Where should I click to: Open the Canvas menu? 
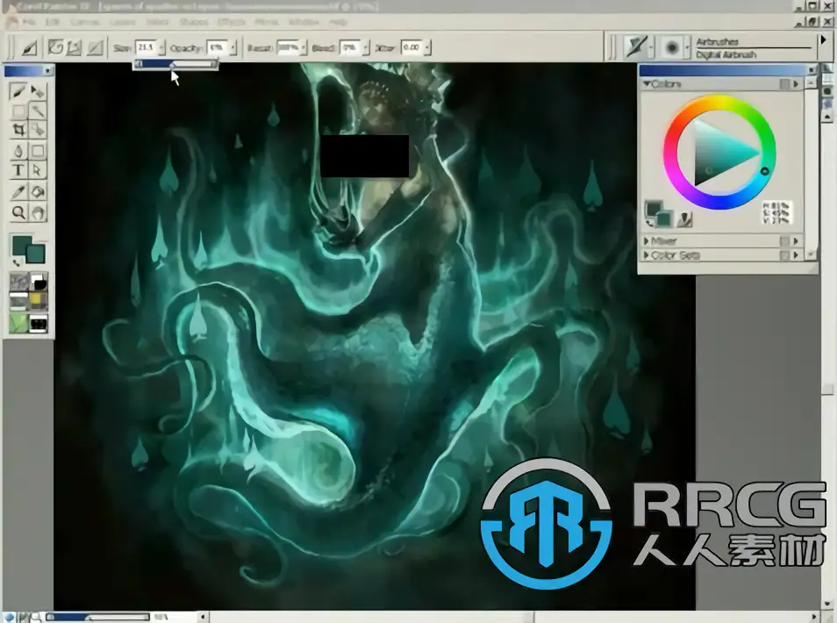(85, 22)
